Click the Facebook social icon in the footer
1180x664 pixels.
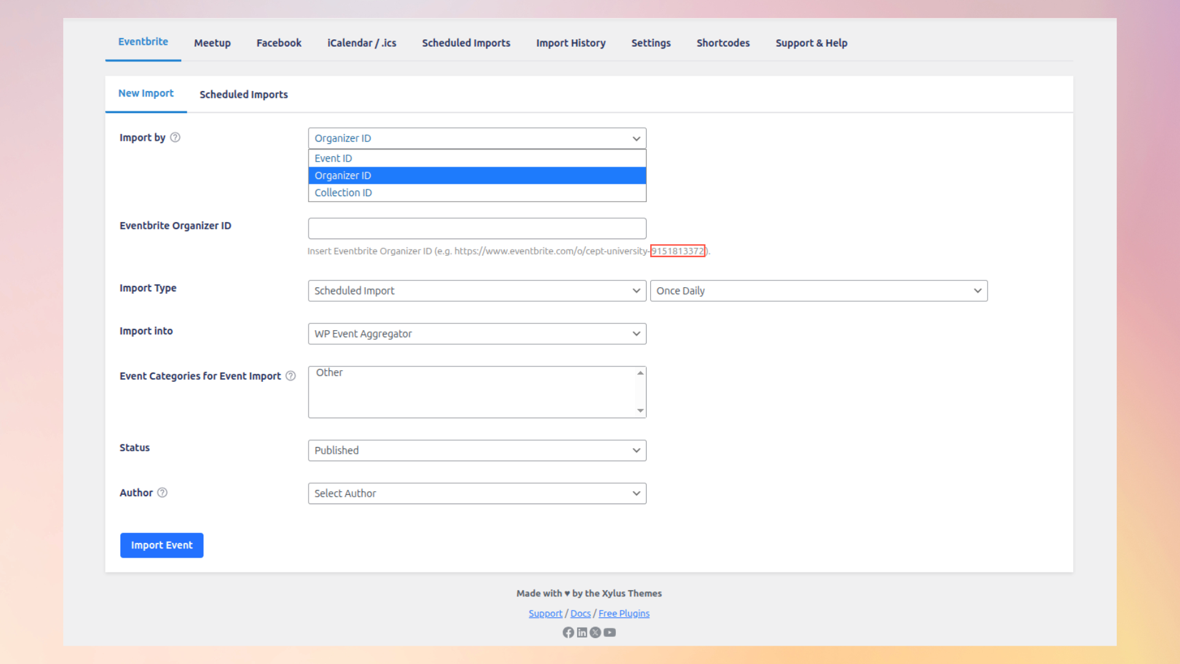coord(567,632)
